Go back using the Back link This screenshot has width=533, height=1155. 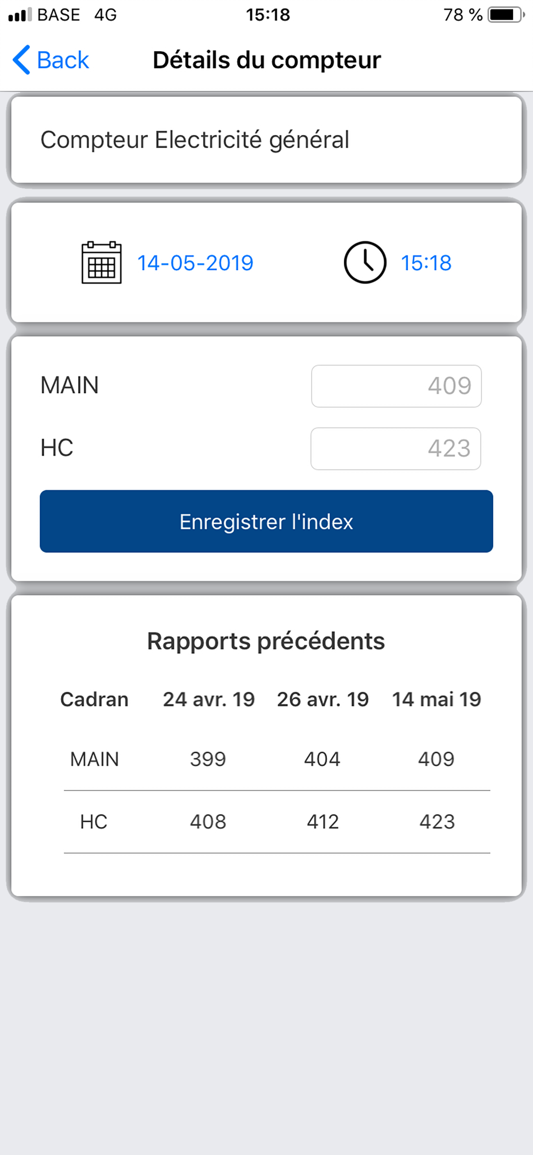51,60
